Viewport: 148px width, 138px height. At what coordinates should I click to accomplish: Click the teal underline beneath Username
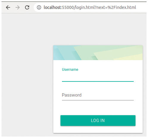pyautogui.click(x=98, y=81)
